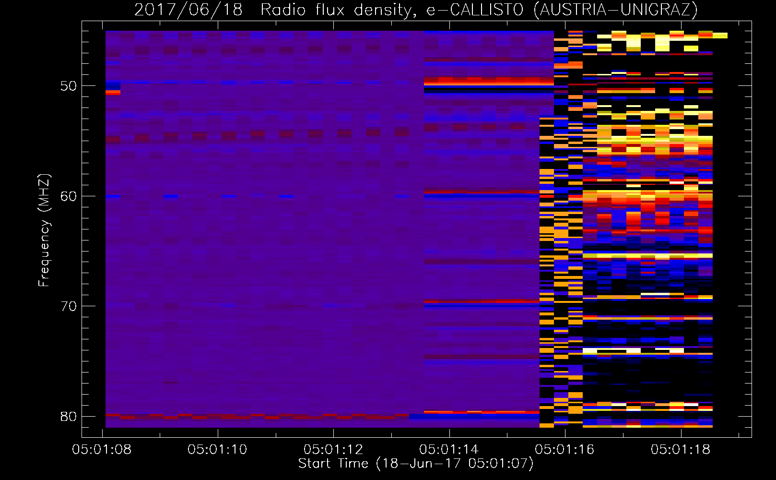This screenshot has width=776, height=480.
Task: Click the 05:01:16 time tick label
Action: tap(565, 450)
